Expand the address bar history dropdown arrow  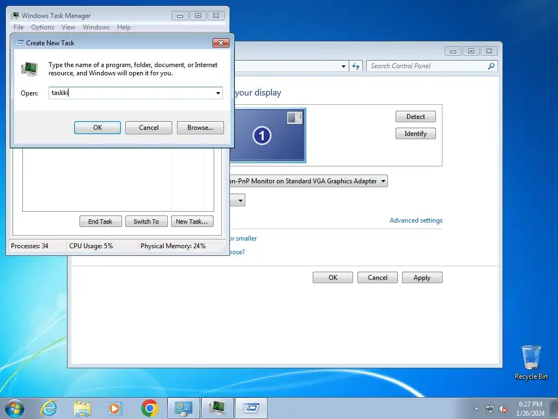click(343, 66)
